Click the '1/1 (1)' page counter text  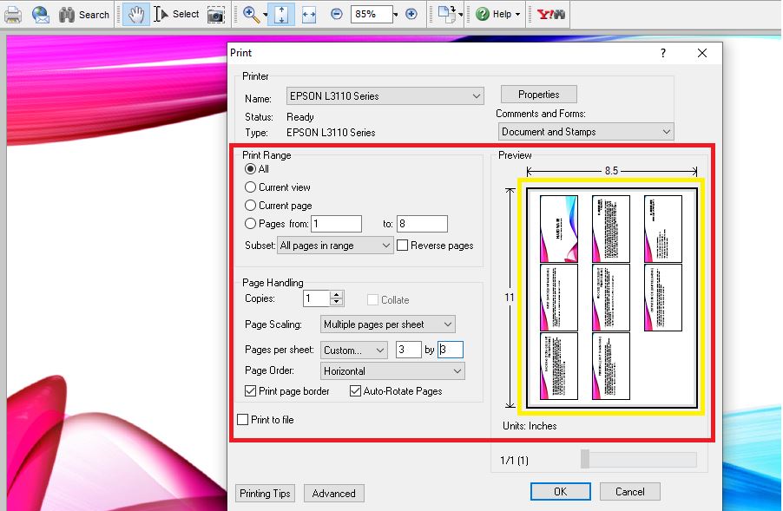point(515,460)
